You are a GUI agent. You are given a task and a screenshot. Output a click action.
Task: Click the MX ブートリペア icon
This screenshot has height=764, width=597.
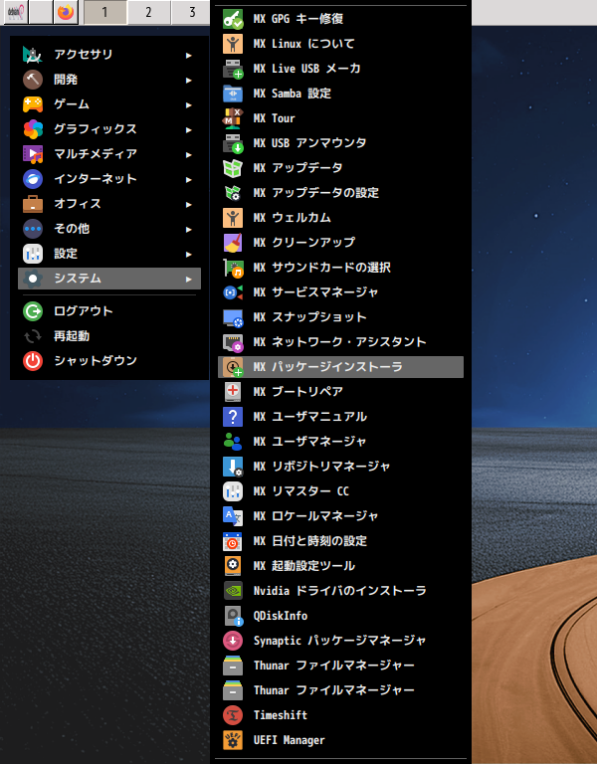(233, 392)
